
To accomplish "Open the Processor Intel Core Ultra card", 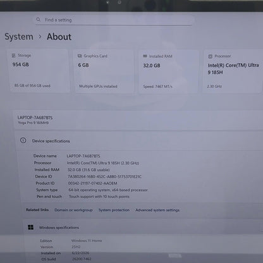I will (233, 71).
